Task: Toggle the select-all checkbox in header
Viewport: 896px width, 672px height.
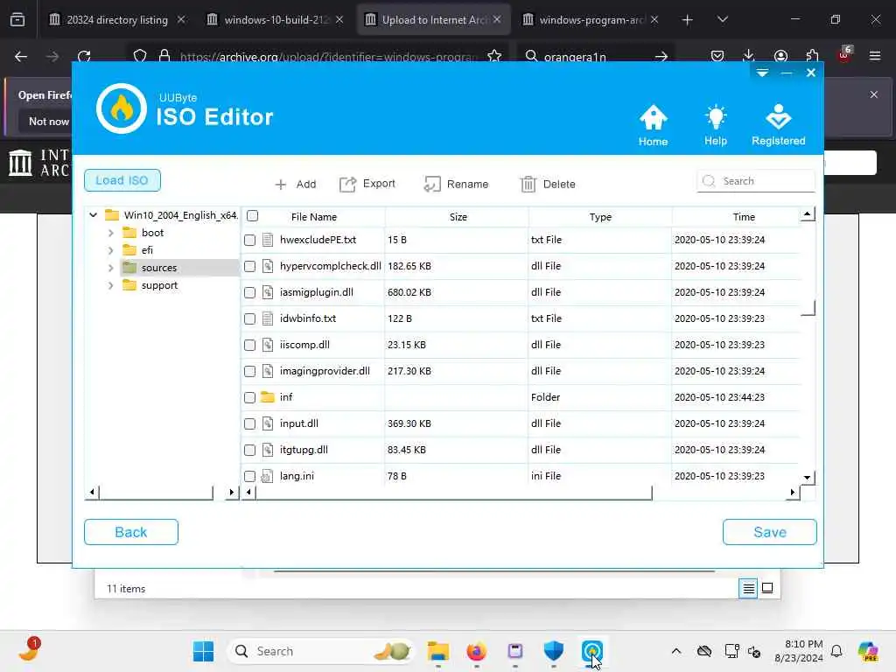Action: [x=253, y=216]
